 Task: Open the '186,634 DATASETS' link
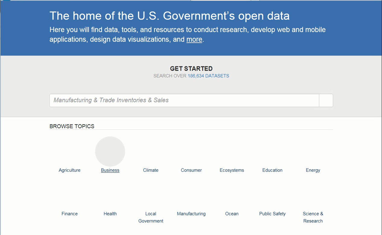208,76
